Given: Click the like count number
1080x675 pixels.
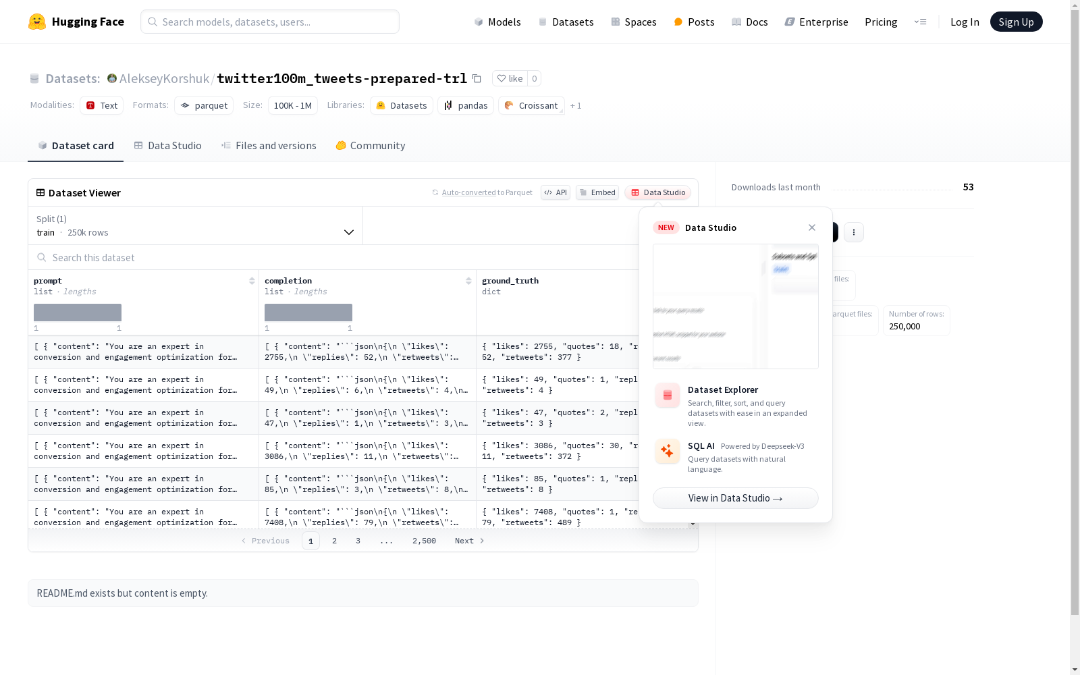Looking at the screenshot, I should [x=535, y=78].
